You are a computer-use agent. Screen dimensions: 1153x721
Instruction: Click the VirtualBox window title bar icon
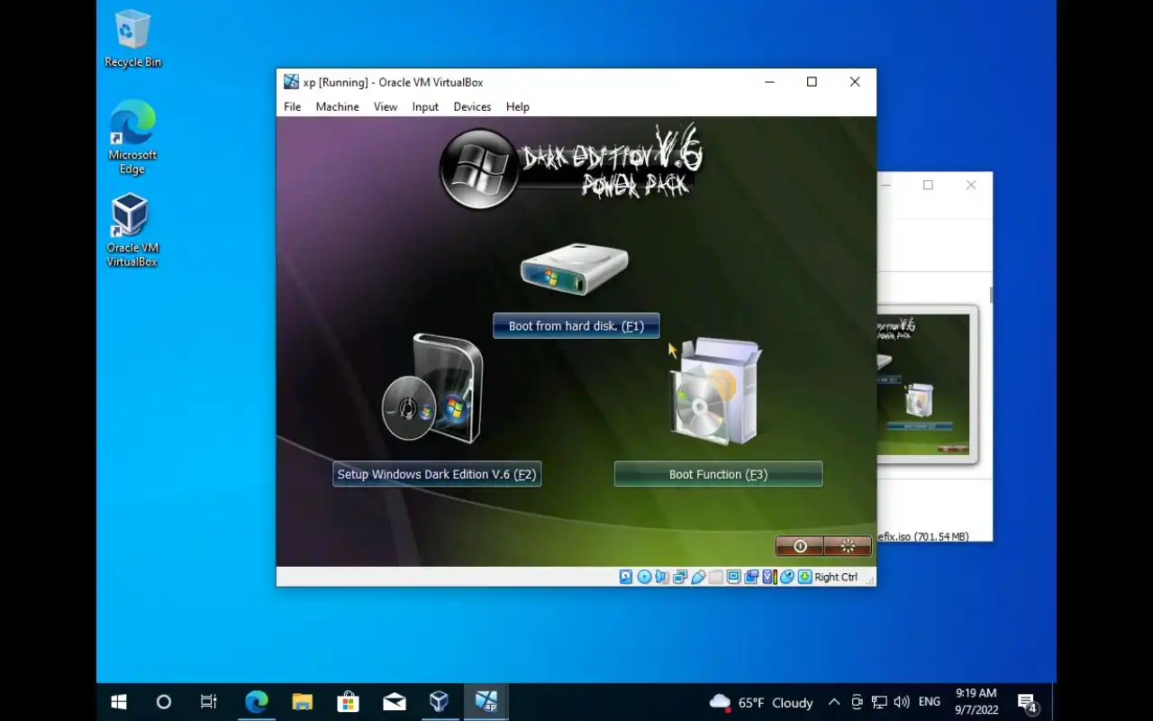(291, 82)
